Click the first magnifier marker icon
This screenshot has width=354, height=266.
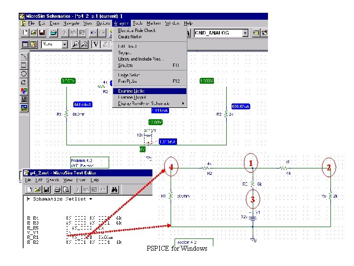[75, 44]
